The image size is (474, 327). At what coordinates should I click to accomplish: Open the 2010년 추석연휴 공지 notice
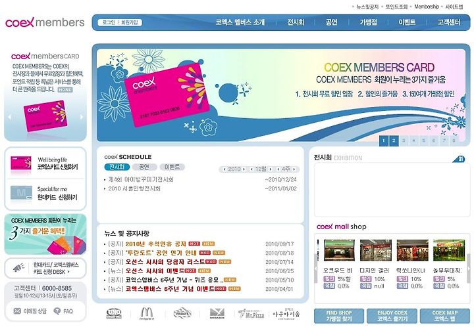(x=155, y=244)
